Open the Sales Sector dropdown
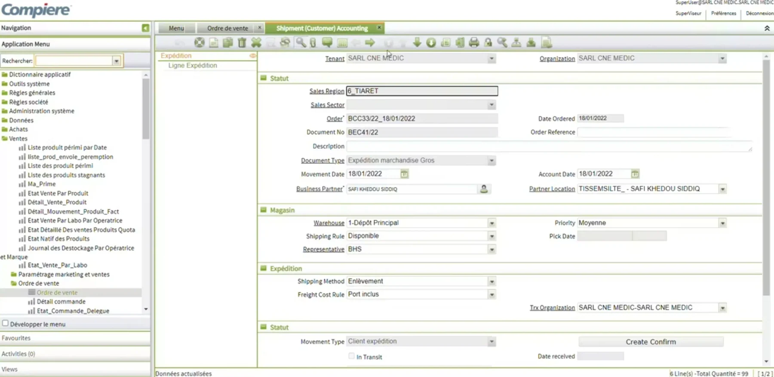774x377 pixels. pyautogui.click(x=491, y=105)
